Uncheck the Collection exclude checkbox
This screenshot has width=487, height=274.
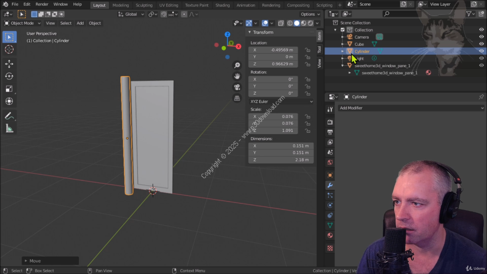[342, 30]
